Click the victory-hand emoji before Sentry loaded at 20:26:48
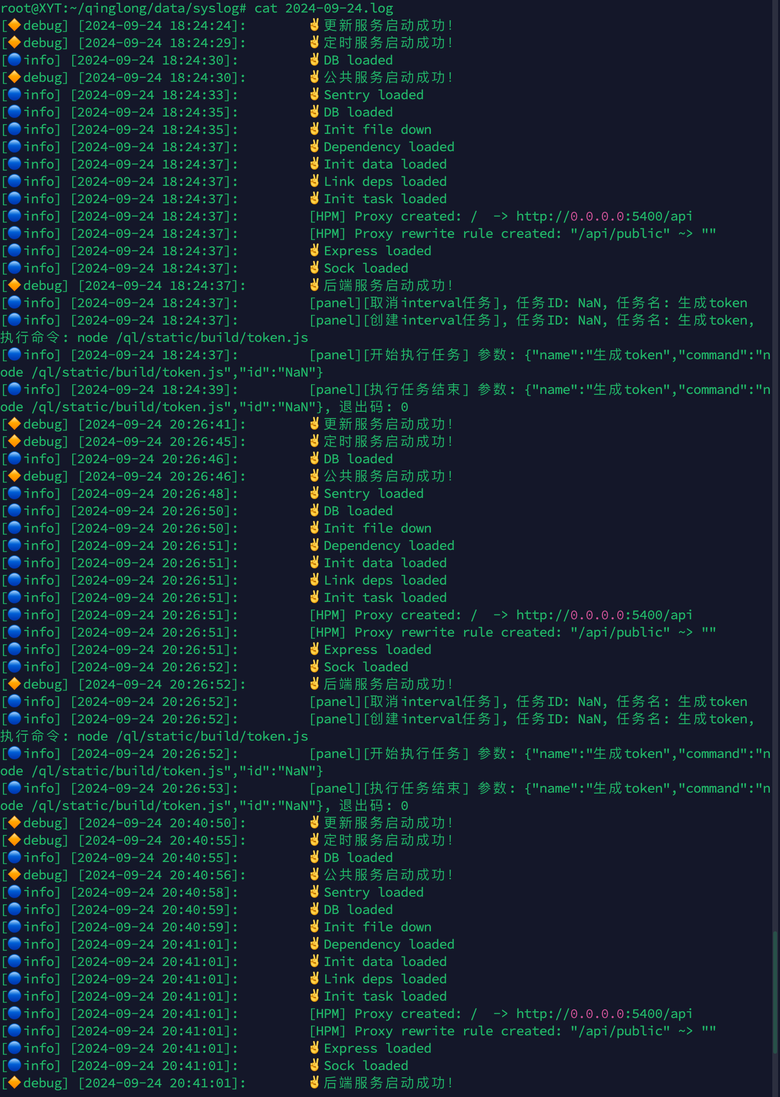Viewport: 780px width, 1097px height. point(314,493)
